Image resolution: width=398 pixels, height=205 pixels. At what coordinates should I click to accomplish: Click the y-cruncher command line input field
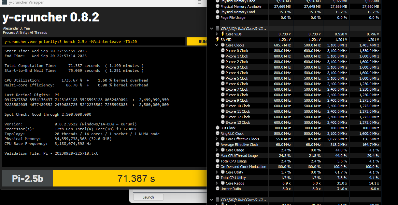[93, 42]
